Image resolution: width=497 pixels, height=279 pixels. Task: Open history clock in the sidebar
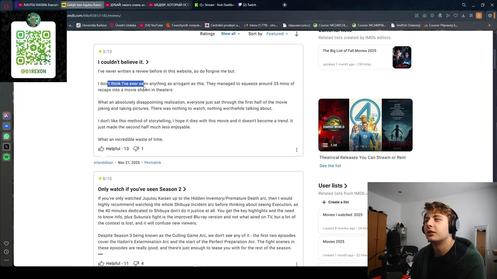tap(6, 252)
